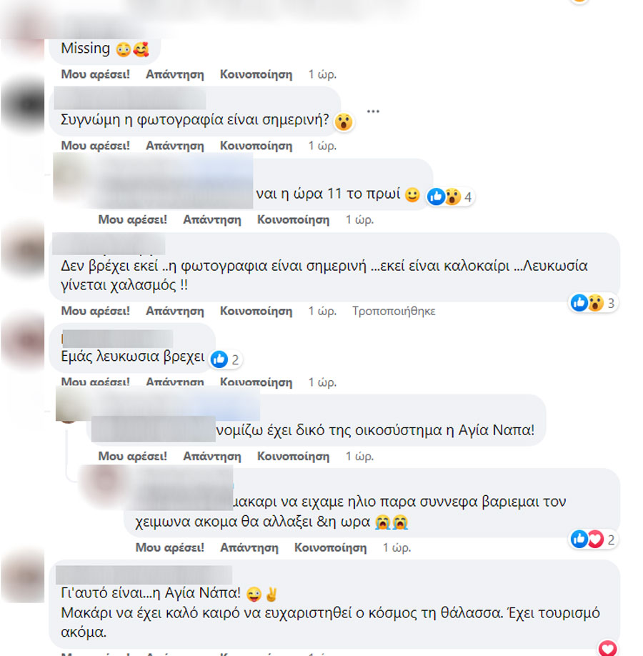
Task: Share the 'Εμάς λευκωσια βρεχει' comment
Action: coord(256,382)
